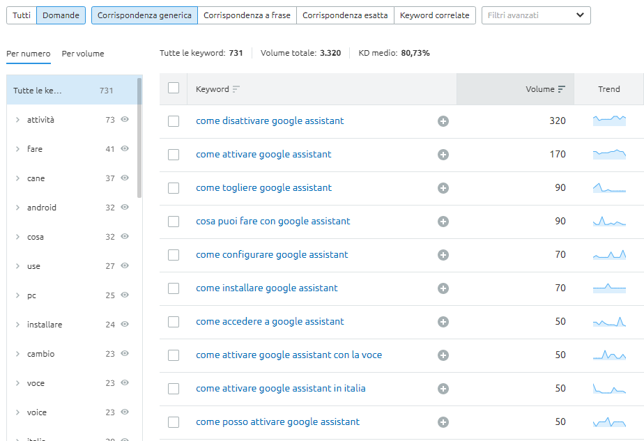Image resolution: width=644 pixels, height=441 pixels.
Task: Toggle eye icon for 'attività' group
Action: tap(125, 119)
